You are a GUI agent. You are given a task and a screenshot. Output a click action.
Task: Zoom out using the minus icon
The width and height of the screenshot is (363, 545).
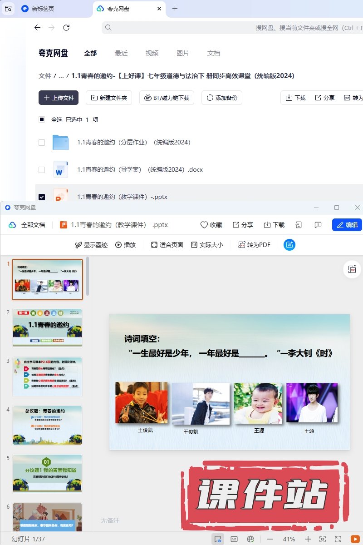(270, 539)
